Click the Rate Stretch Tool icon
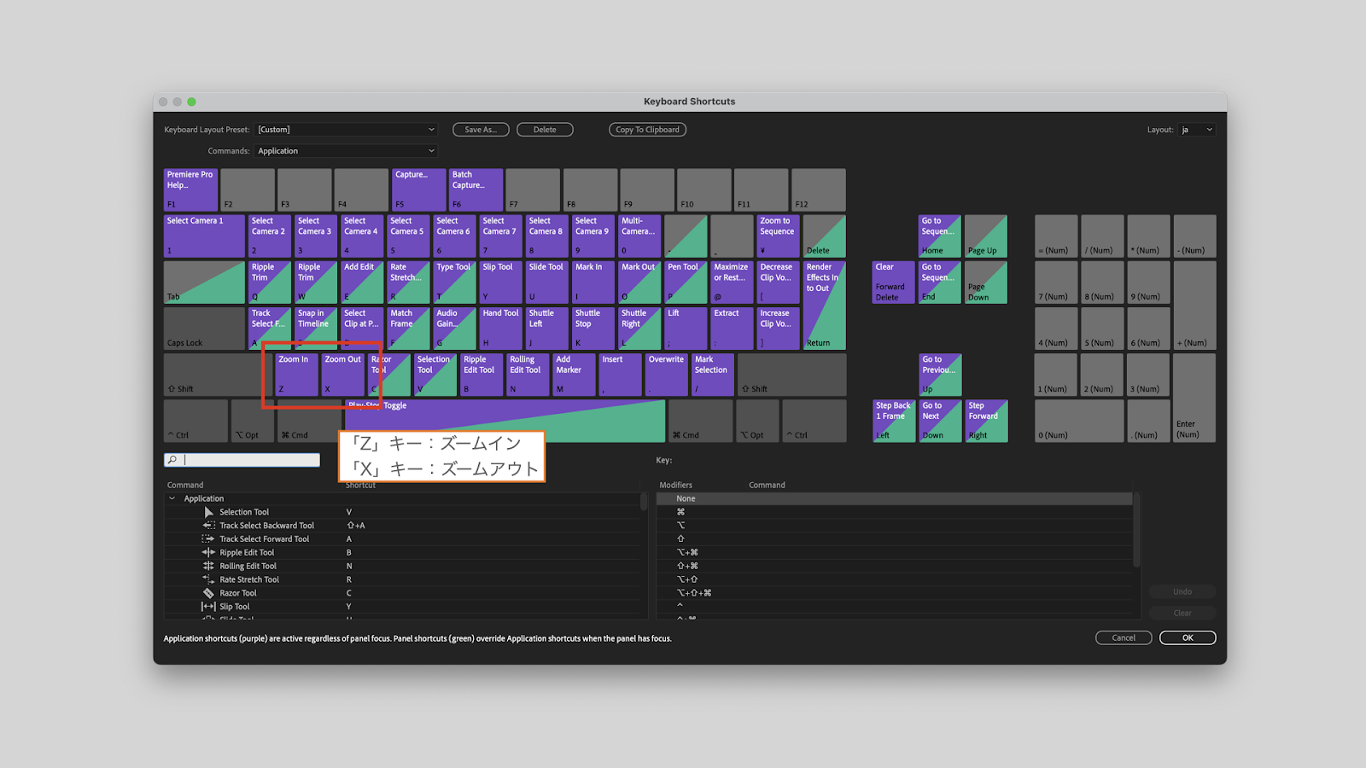Image resolution: width=1366 pixels, height=768 pixels. (x=208, y=579)
